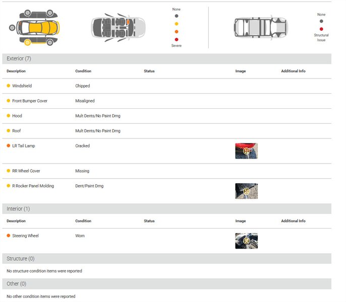
Task: Click the orange dot beside Steering Wheel
Action: pos(9,236)
